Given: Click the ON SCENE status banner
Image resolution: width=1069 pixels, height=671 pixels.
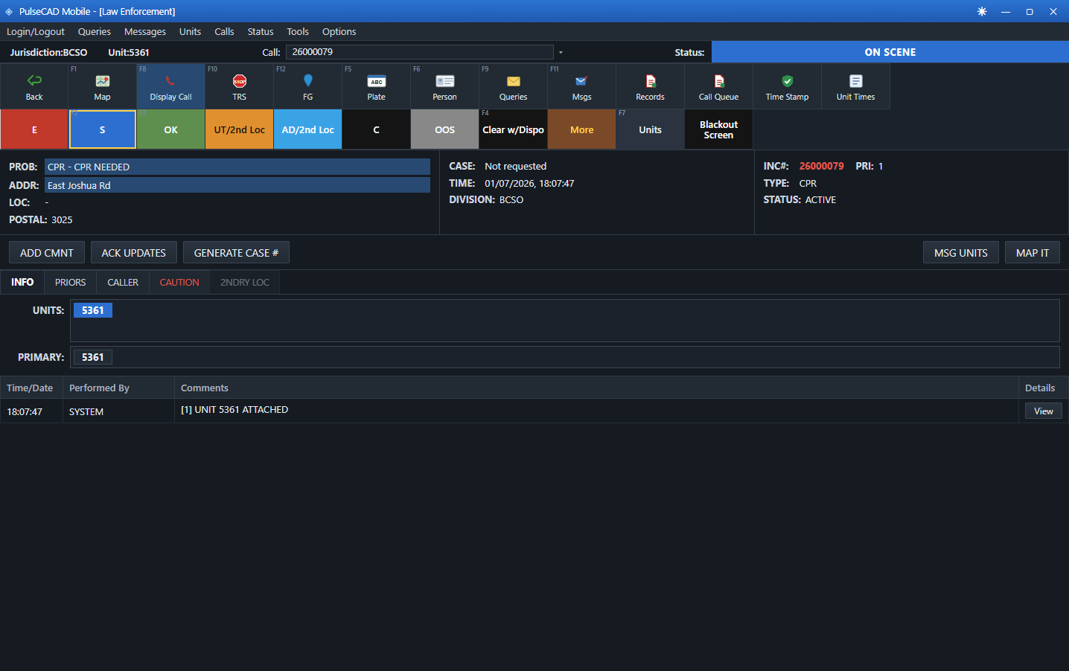Looking at the screenshot, I should click(890, 52).
